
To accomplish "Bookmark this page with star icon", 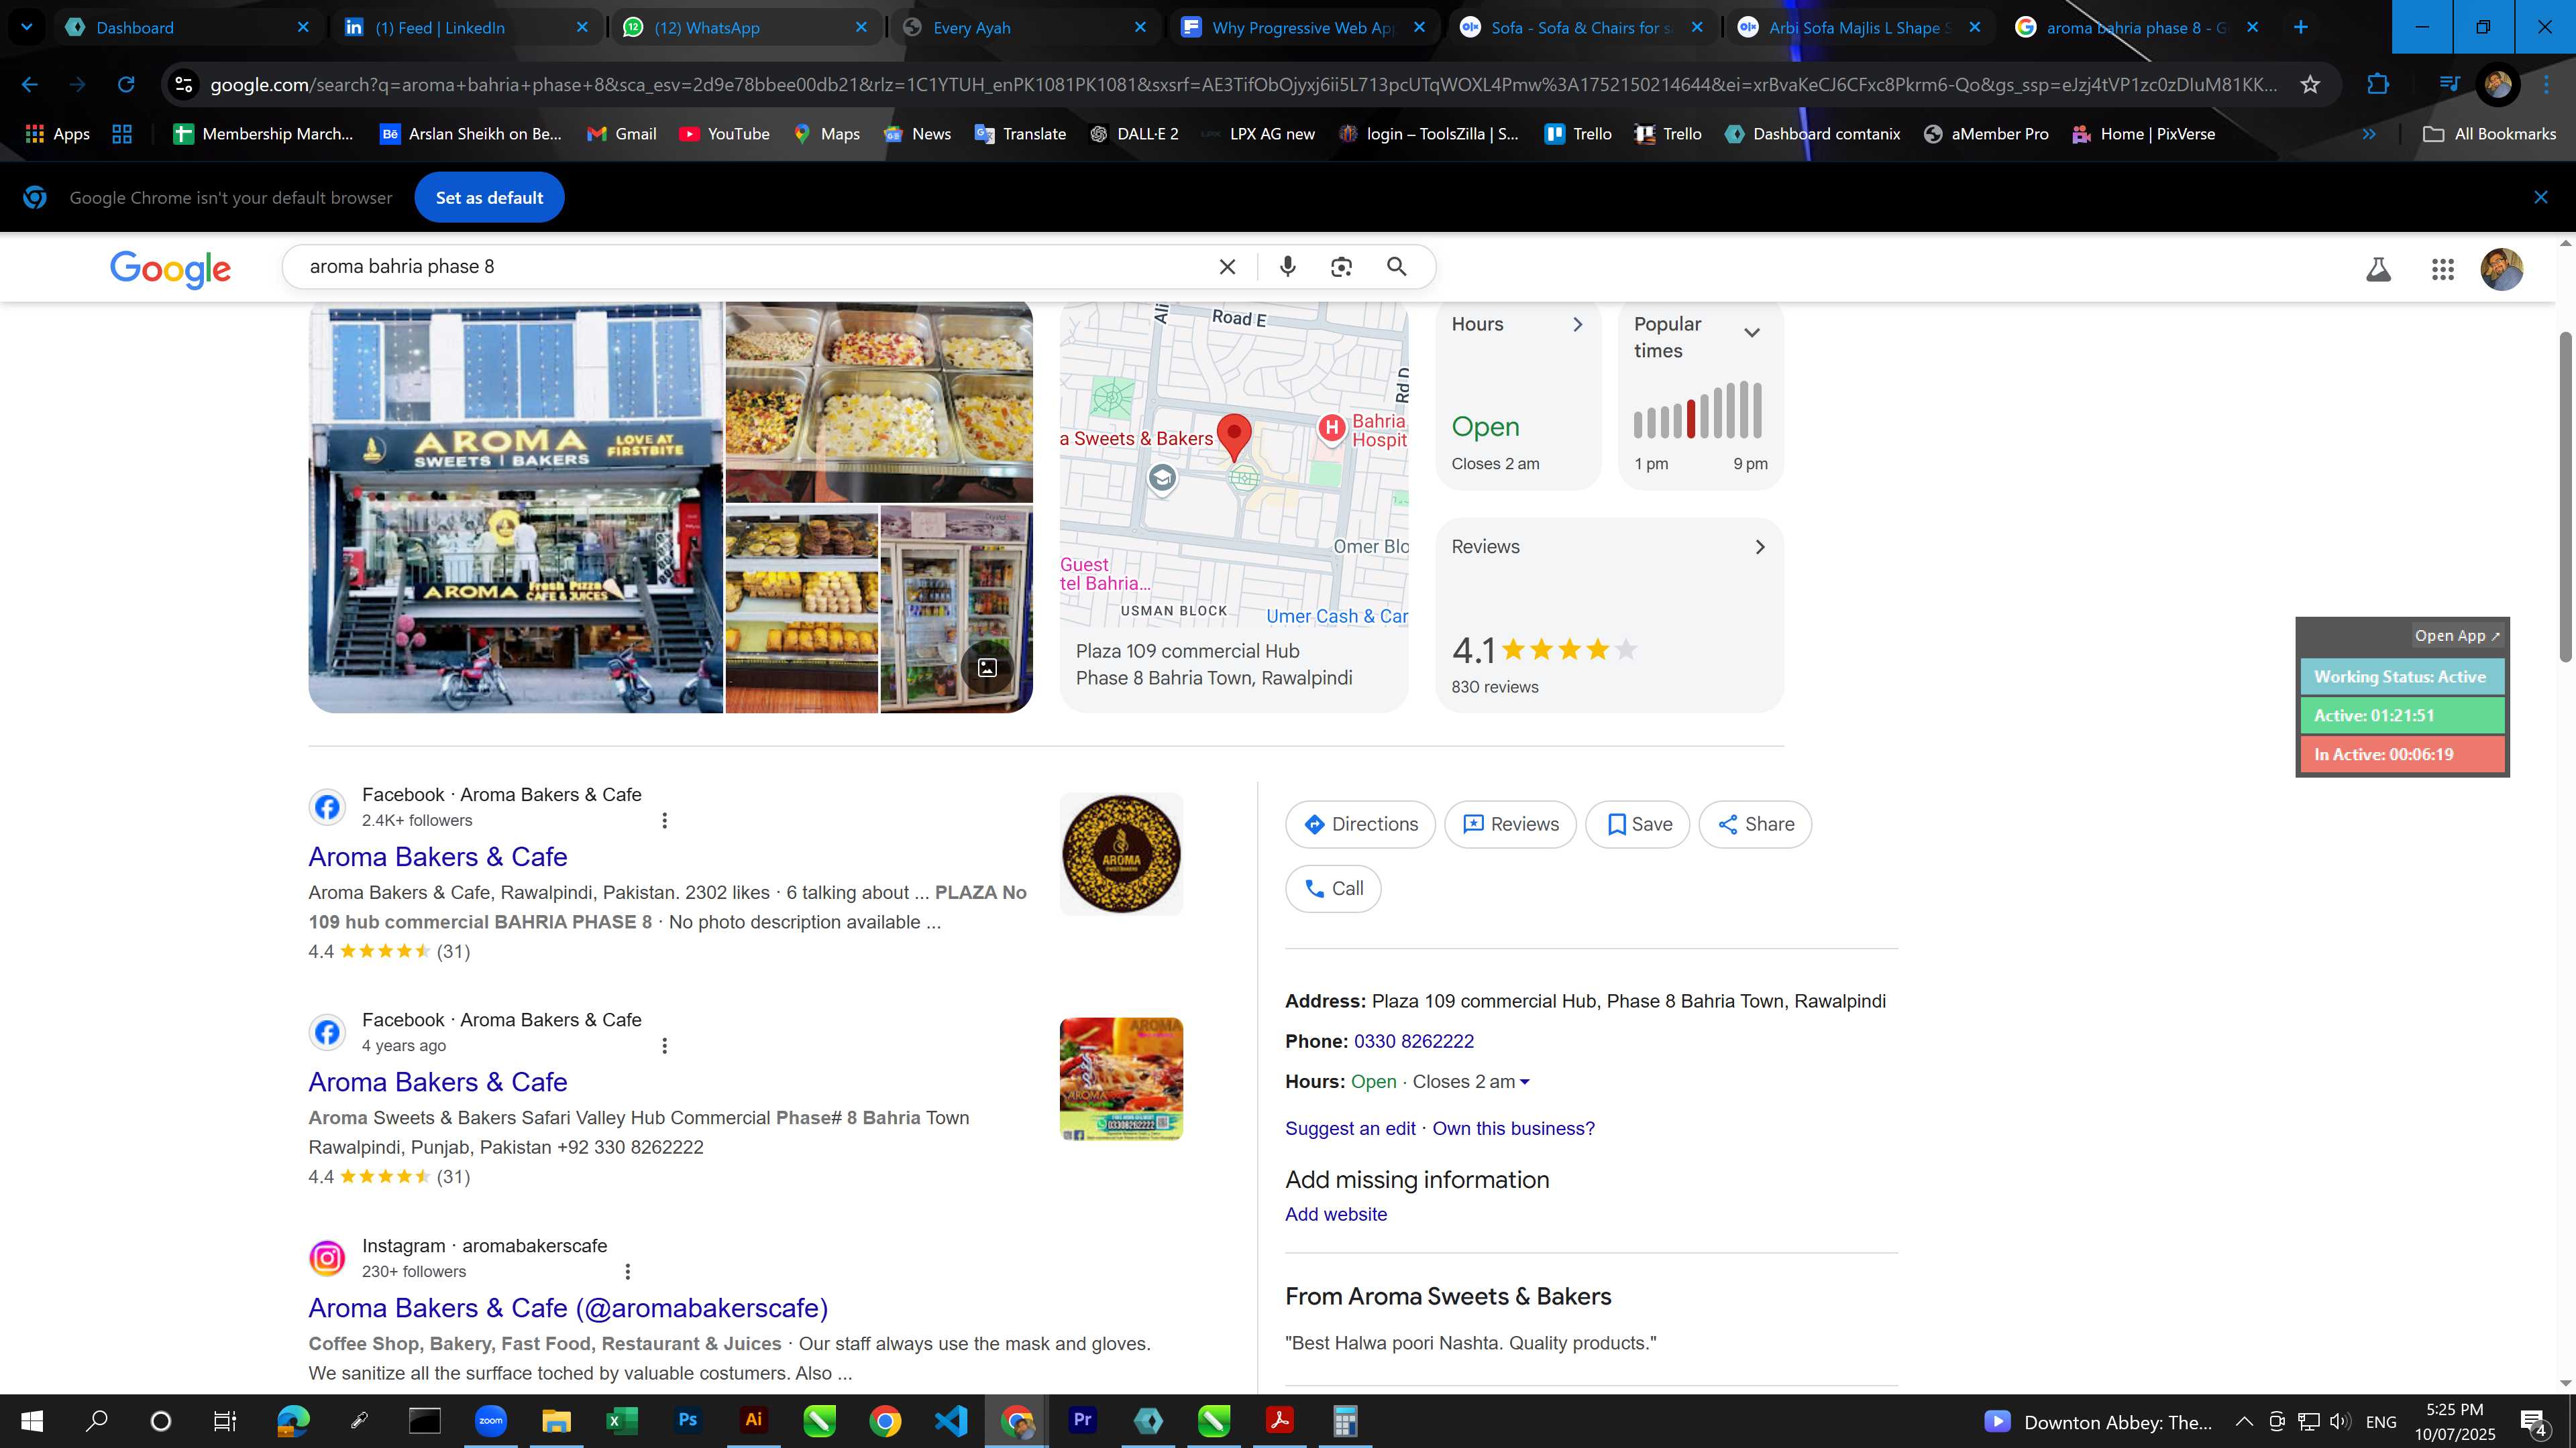I will point(2309,84).
